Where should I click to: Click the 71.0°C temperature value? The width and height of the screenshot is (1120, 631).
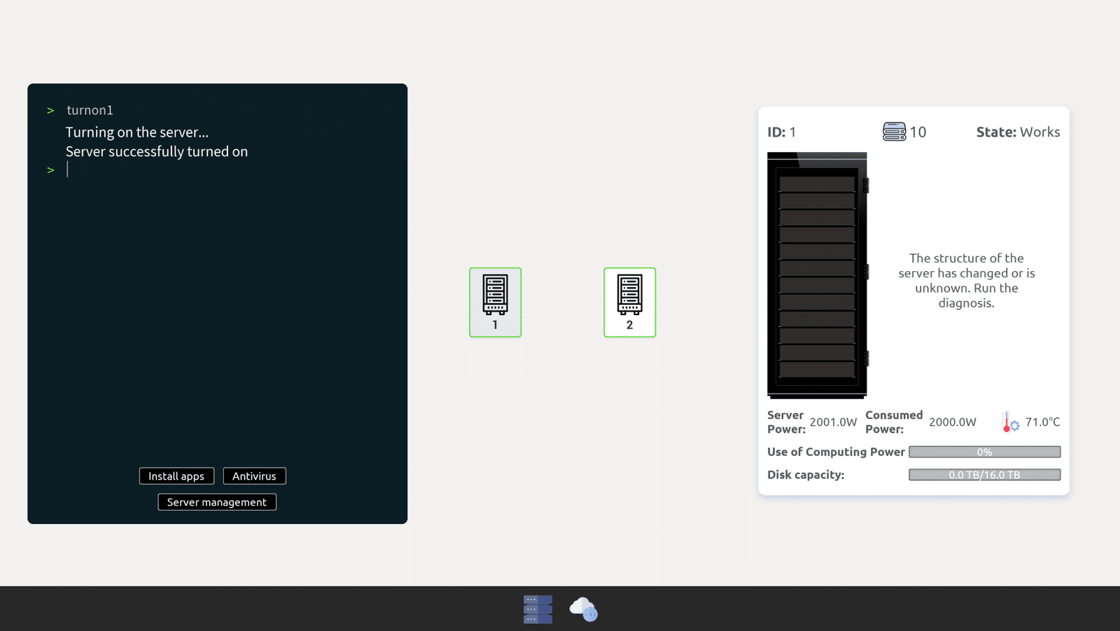(x=1042, y=422)
